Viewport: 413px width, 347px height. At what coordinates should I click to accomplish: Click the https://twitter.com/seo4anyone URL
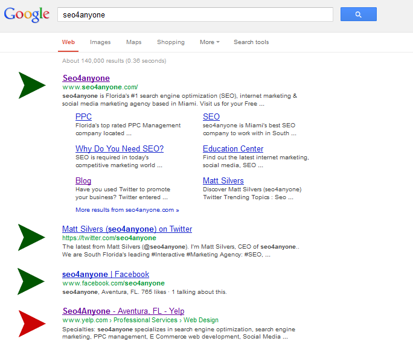pyautogui.click(x=109, y=238)
